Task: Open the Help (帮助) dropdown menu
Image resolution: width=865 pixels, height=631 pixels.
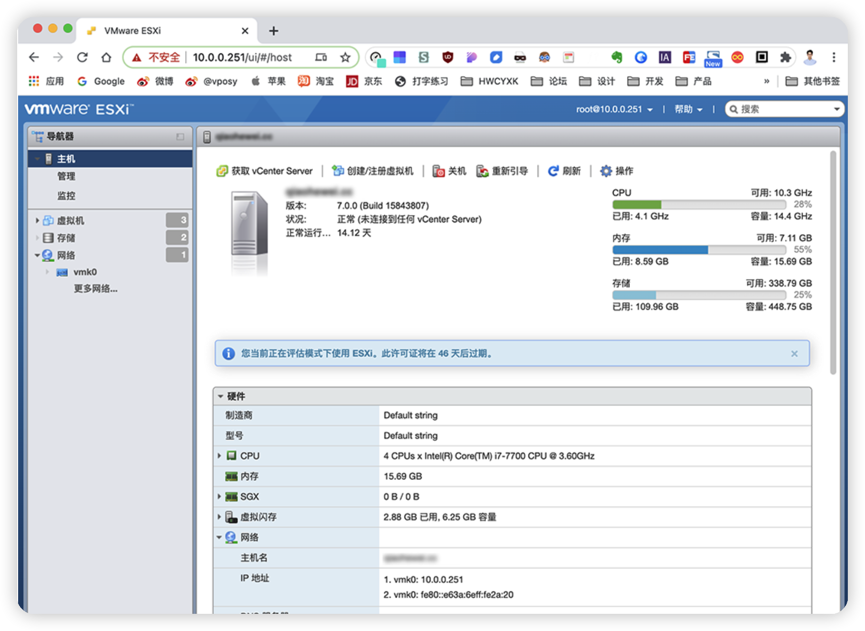Action: 688,109
